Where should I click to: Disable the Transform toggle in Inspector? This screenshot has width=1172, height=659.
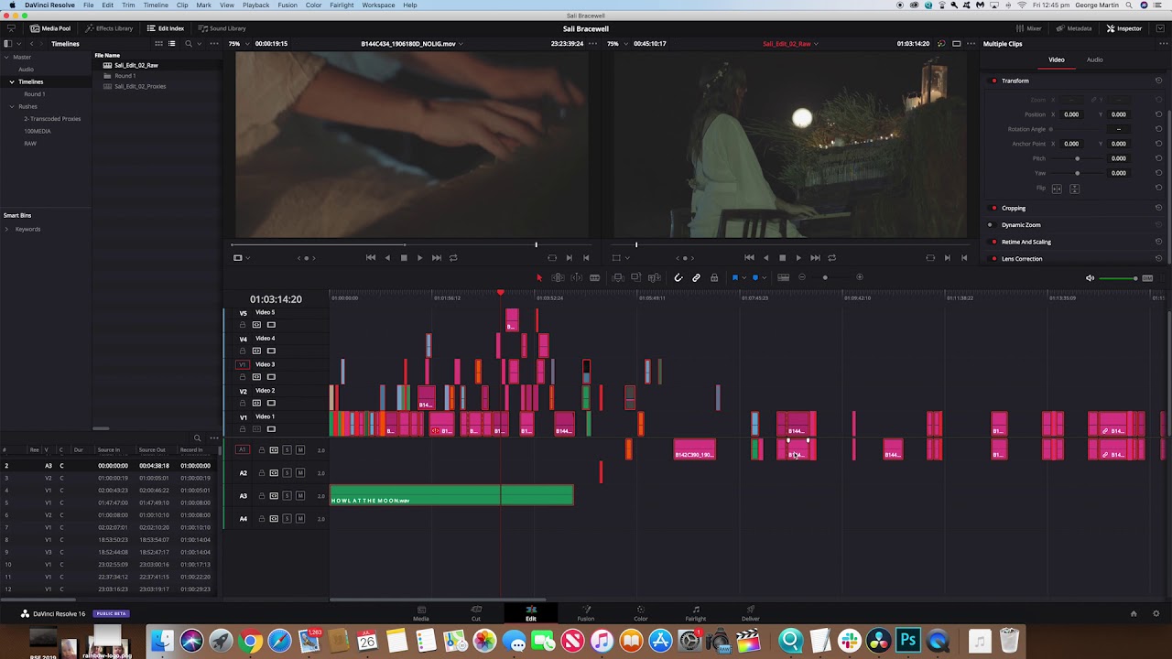[x=994, y=81]
